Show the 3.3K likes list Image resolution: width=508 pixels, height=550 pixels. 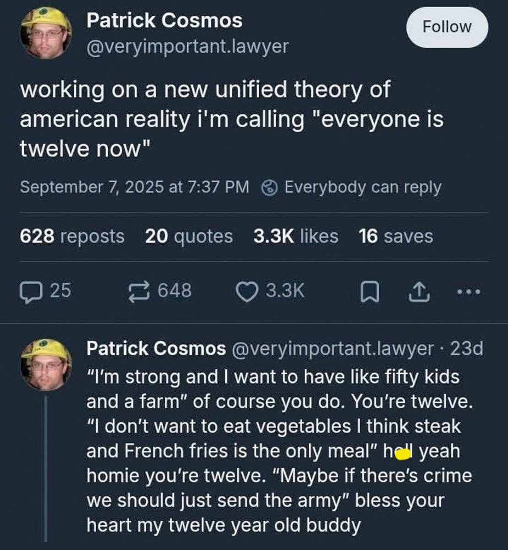click(x=295, y=236)
